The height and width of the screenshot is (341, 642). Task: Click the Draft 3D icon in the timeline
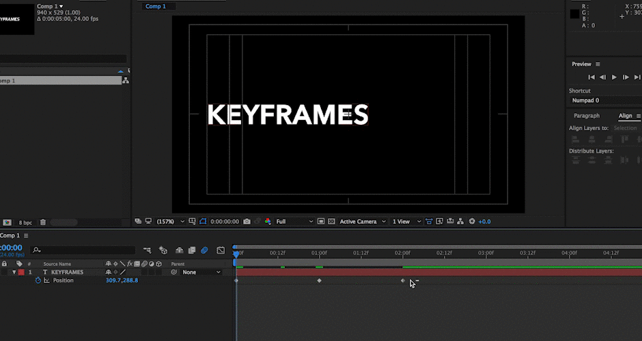pyautogui.click(x=163, y=250)
